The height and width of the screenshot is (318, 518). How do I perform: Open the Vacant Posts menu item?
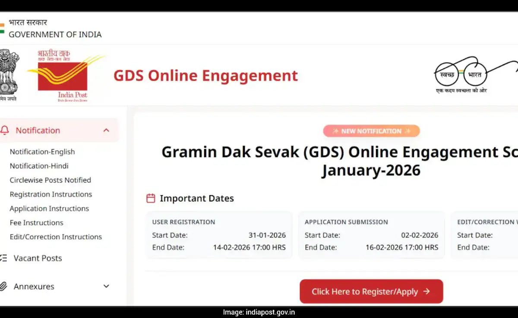[38, 258]
